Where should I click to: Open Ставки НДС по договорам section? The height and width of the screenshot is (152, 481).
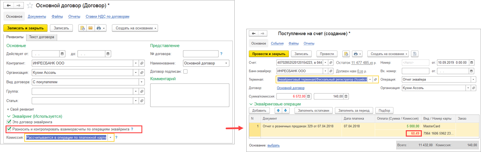[107, 16]
